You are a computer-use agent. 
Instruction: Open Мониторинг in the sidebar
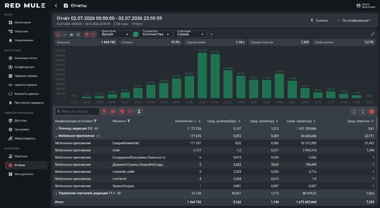point(23,22)
